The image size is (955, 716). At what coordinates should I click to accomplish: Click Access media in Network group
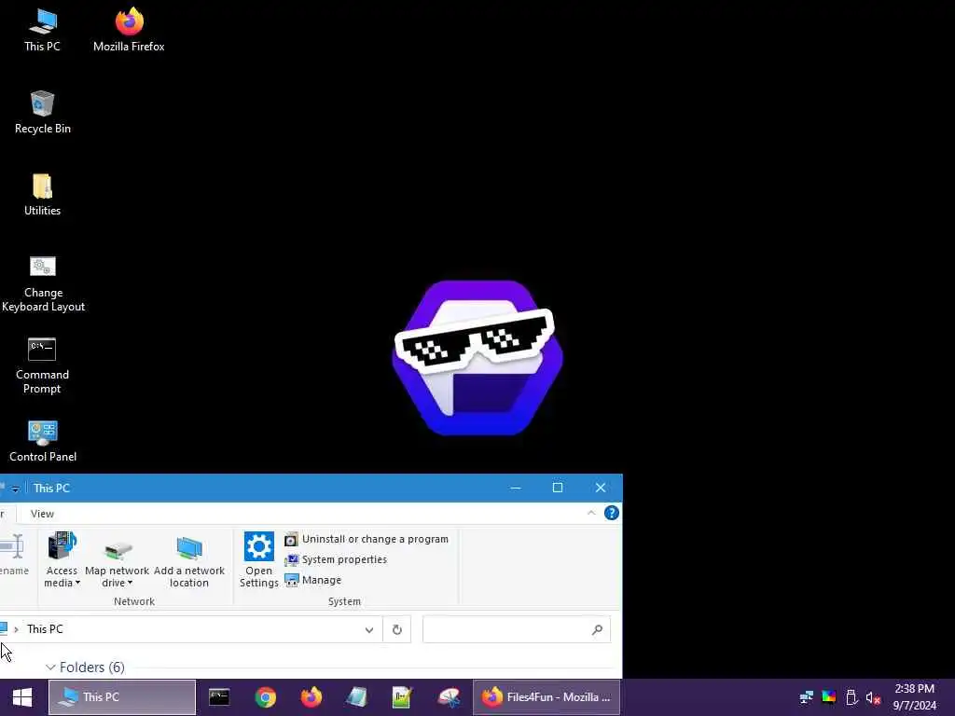62,559
